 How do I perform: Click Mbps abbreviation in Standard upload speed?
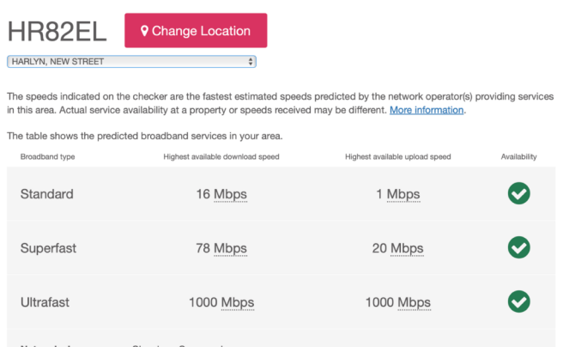tap(403, 195)
